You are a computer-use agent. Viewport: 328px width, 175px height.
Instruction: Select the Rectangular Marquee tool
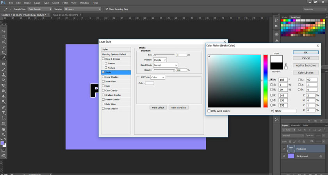click(x=4, y=37)
